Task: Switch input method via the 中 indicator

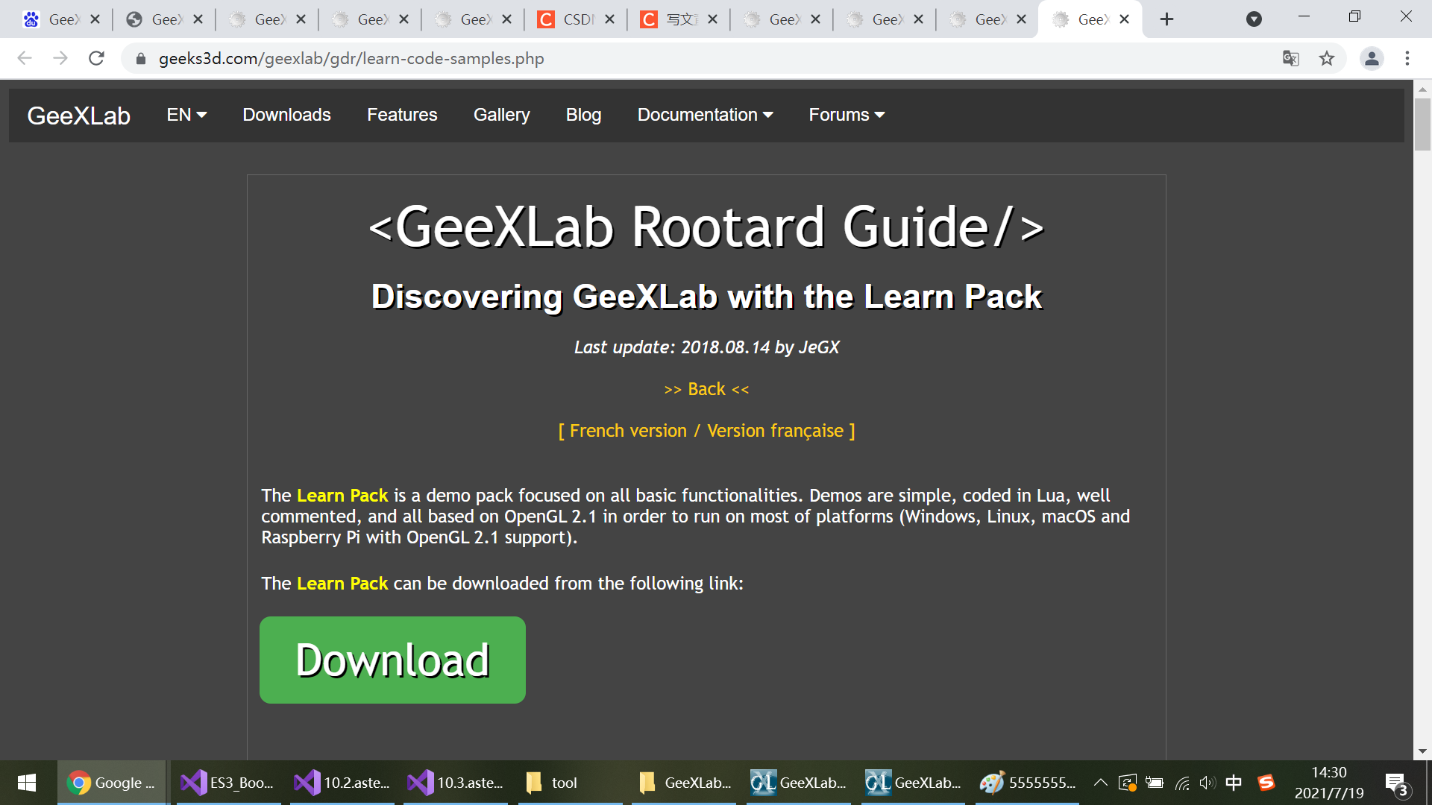Action: 1234,783
